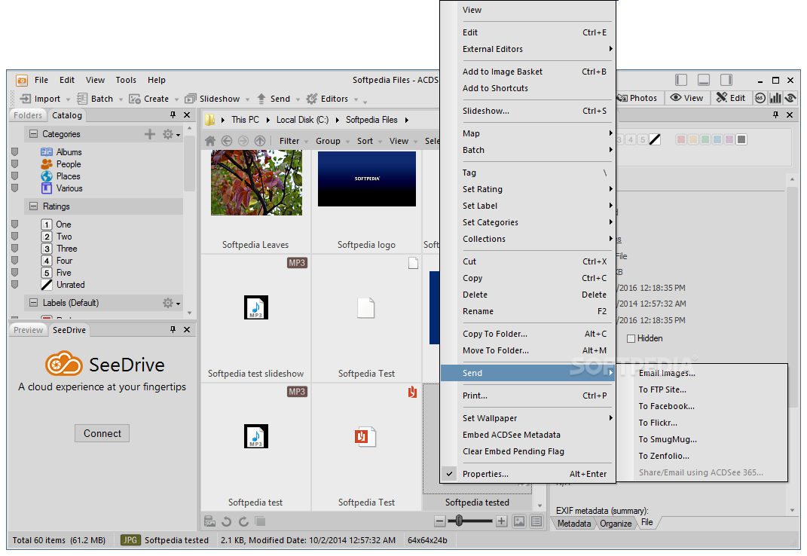Open the Editors toolbar tool

click(327, 99)
